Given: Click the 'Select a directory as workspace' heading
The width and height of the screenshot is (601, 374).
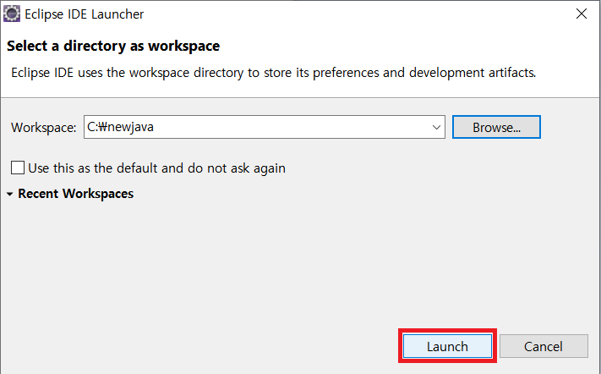Looking at the screenshot, I should (113, 46).
